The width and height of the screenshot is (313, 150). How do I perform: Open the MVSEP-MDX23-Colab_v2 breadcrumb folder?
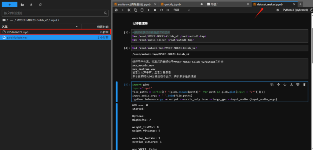point(33,20)
